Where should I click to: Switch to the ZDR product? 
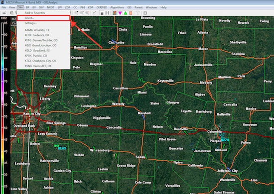click(x=67, y=7)
